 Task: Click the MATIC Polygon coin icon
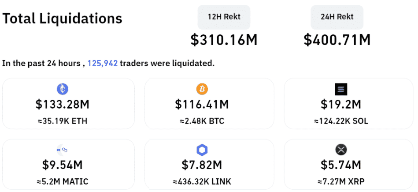click(63, 150)
